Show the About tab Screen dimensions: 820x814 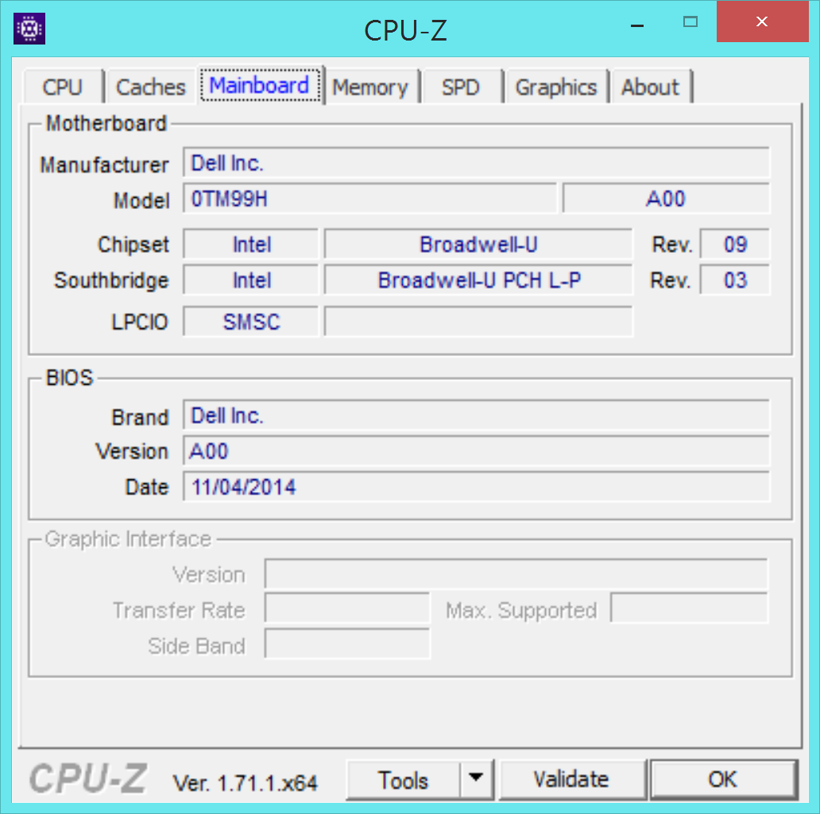click(650, 87)
